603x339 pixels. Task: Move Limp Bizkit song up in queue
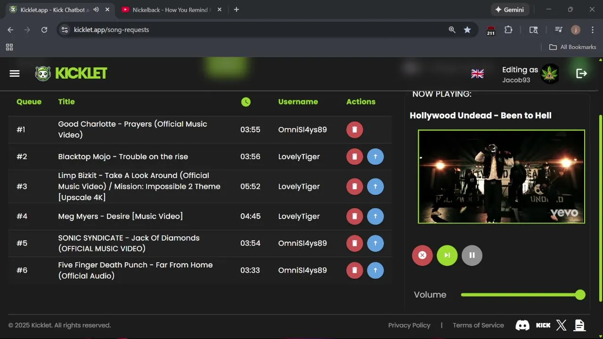(375, 186)
